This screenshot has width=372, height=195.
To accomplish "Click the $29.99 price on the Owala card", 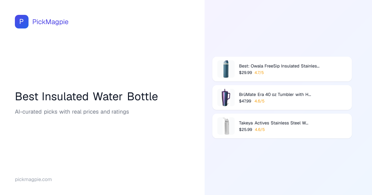I will [245, 73].
